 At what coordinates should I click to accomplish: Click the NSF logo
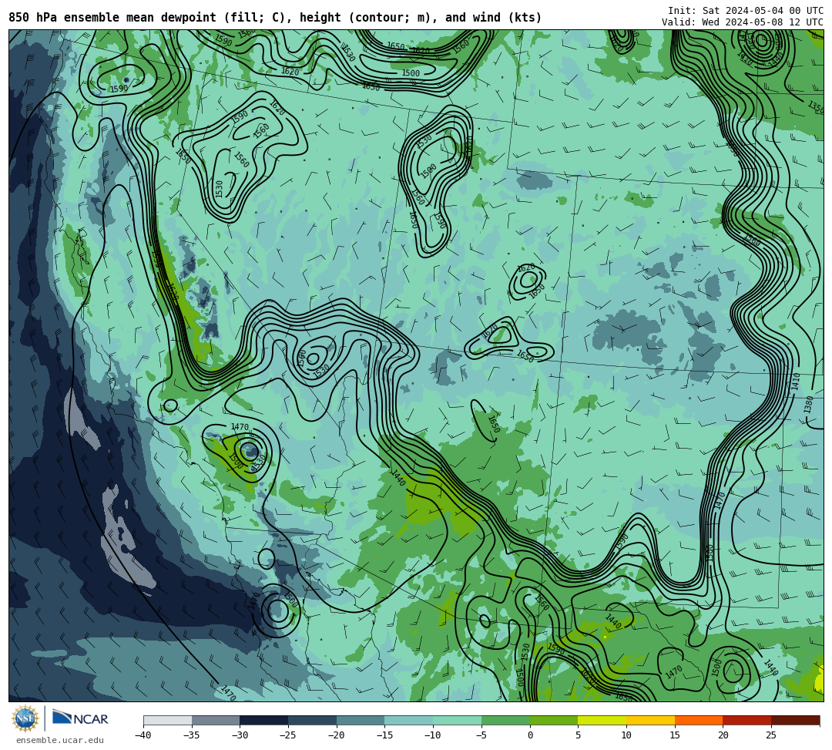point(25,718)
